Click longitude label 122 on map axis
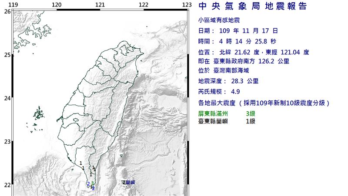 pyautogui.click(x=144, y=5)
